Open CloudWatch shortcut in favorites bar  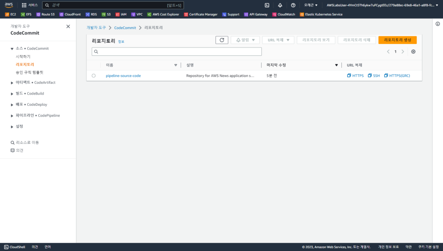[284, 14]
